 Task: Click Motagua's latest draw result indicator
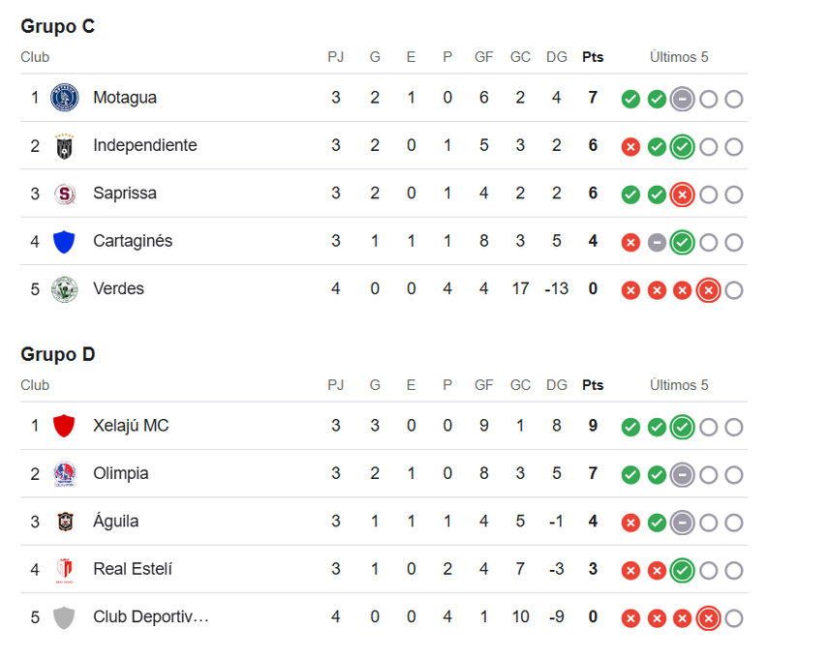point(682,99)
